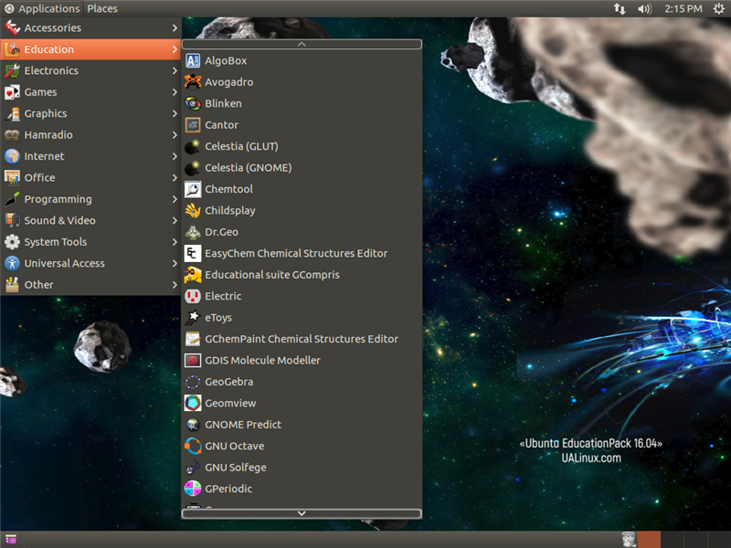Launch AlgoBox via its icon
The width and height of the screenshot is (731, 548).
tap(193, 60)
